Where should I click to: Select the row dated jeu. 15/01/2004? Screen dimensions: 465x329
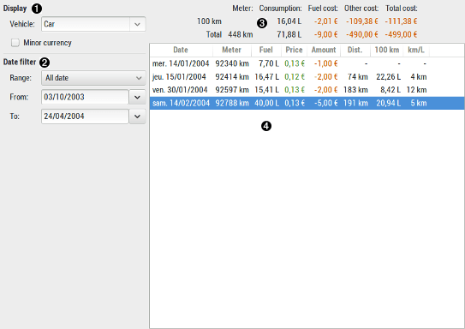click(307, 77)
